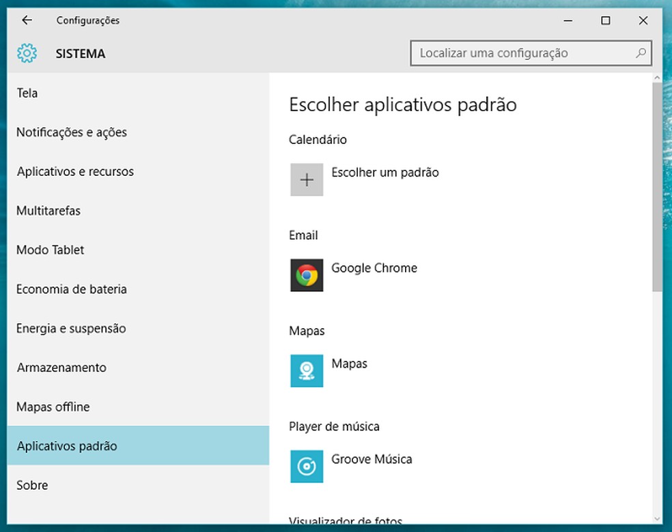Click the Sistema gear icon
The image size is (672, 532).
[27, 53]
